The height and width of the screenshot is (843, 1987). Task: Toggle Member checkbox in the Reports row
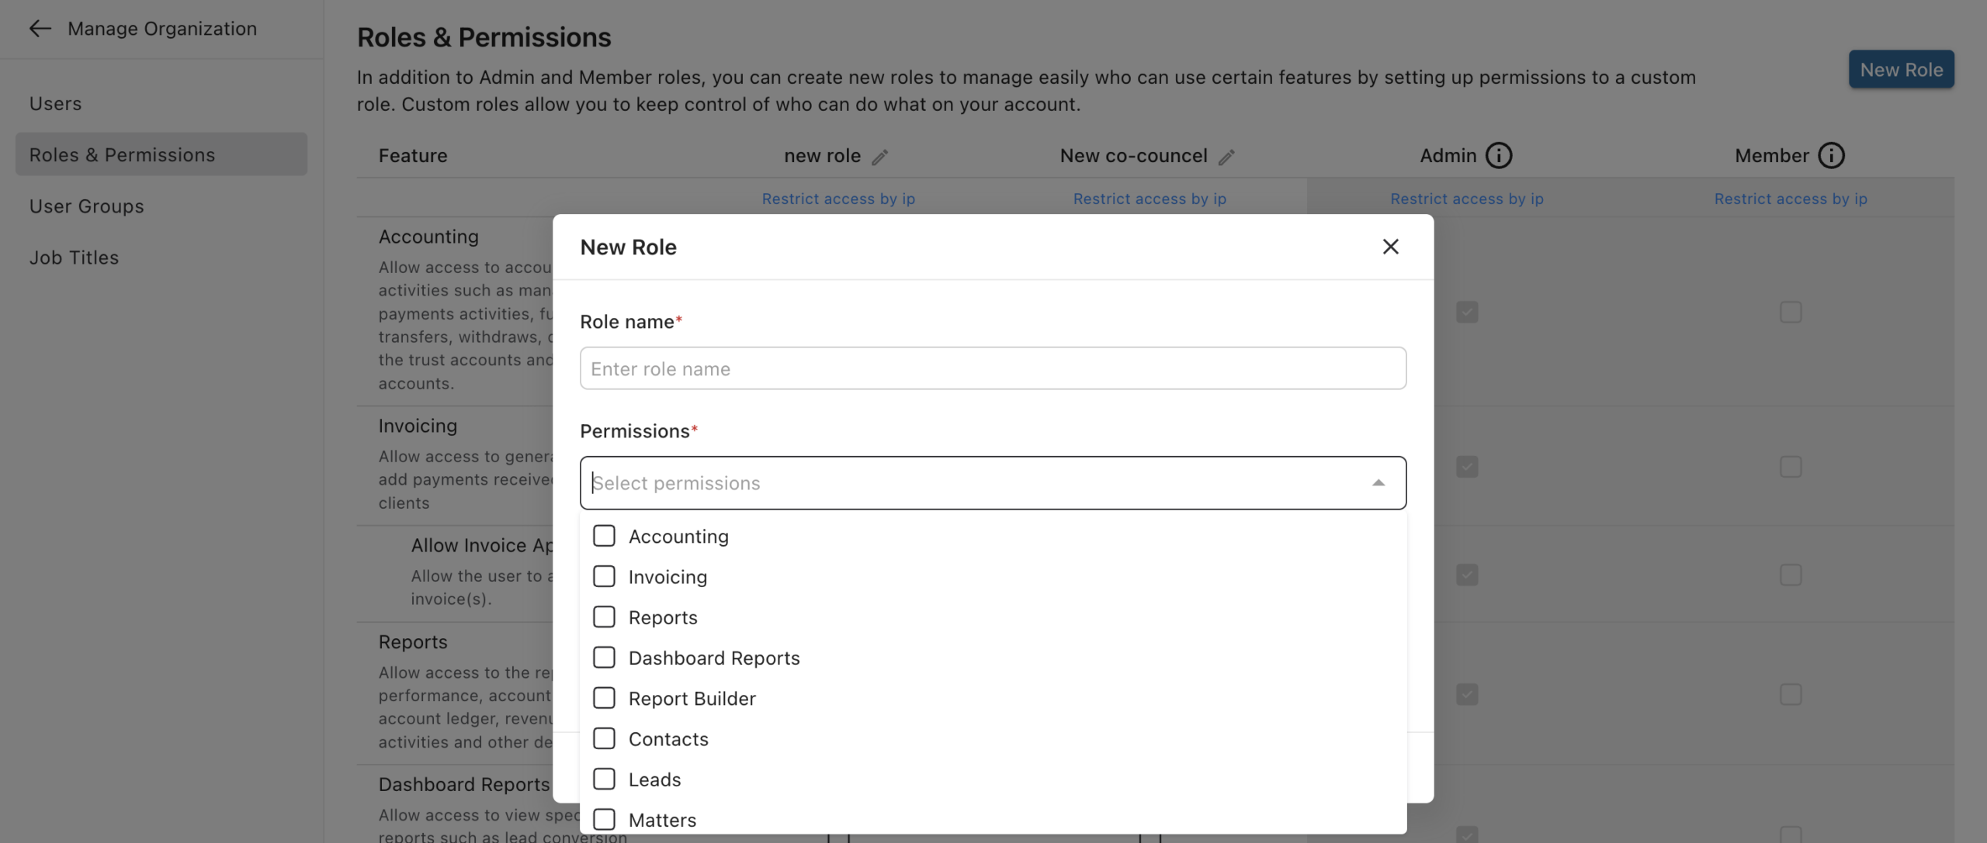click(1791, 694)
